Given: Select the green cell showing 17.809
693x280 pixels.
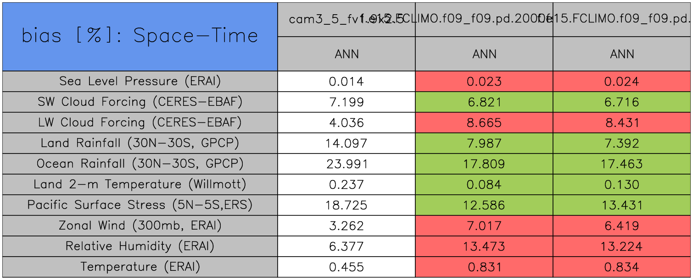Looking at the screenshot, I should coord(484,164).
